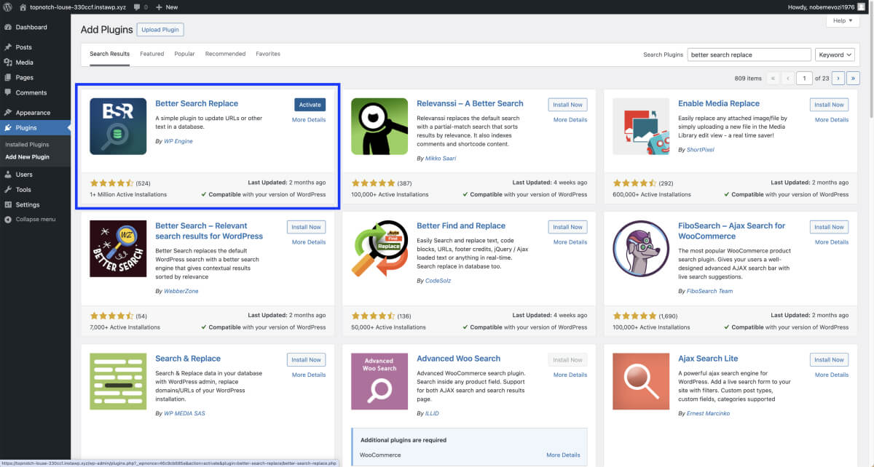Open WooCommerce More Details link
874x467 pixels.
[x=563, y=455]
